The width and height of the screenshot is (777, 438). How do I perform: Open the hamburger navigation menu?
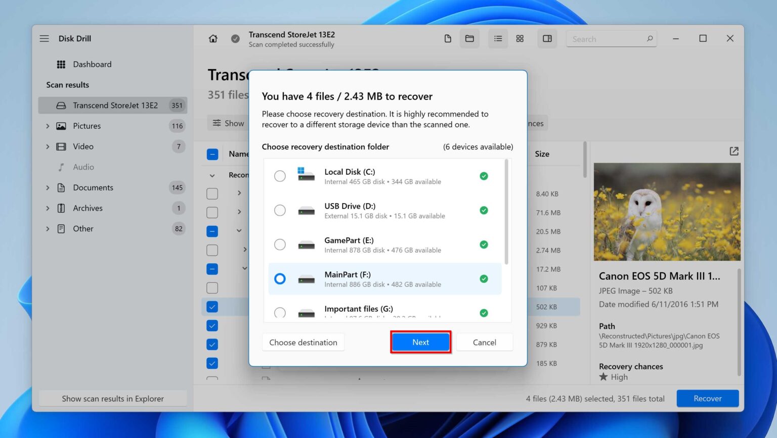[x=44, y=38]
